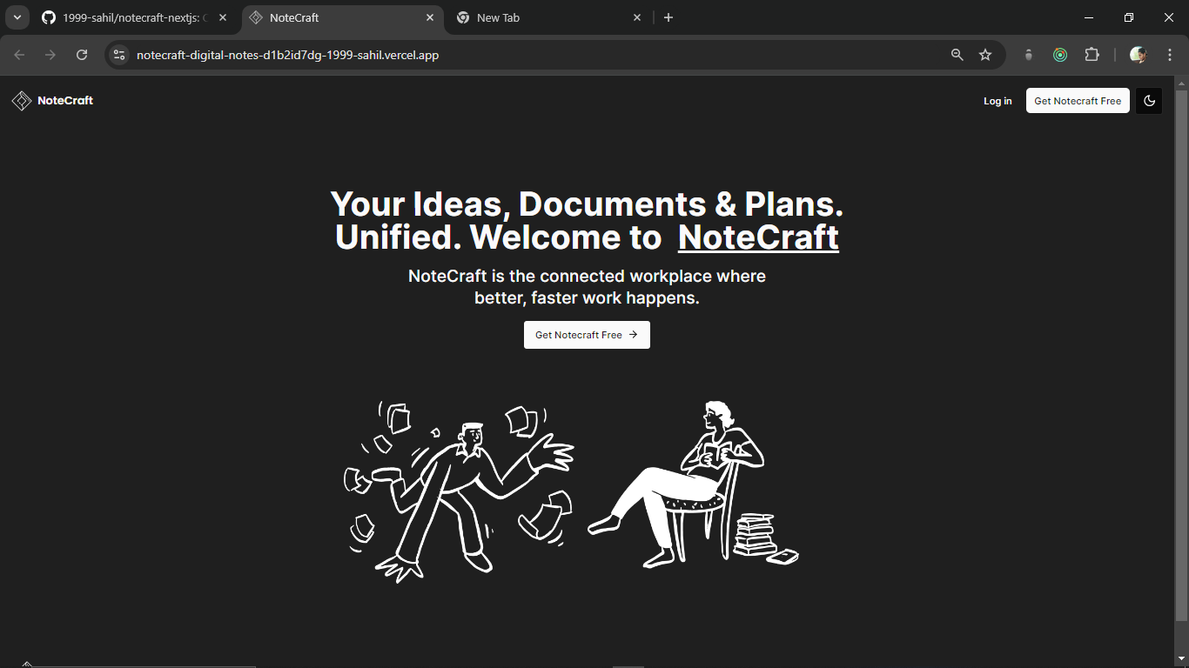Click Get Notecraft Free with arrow button
The image size is (1189, 668).
point(587,335)
